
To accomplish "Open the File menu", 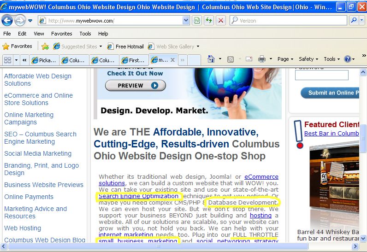I will 7,34.
